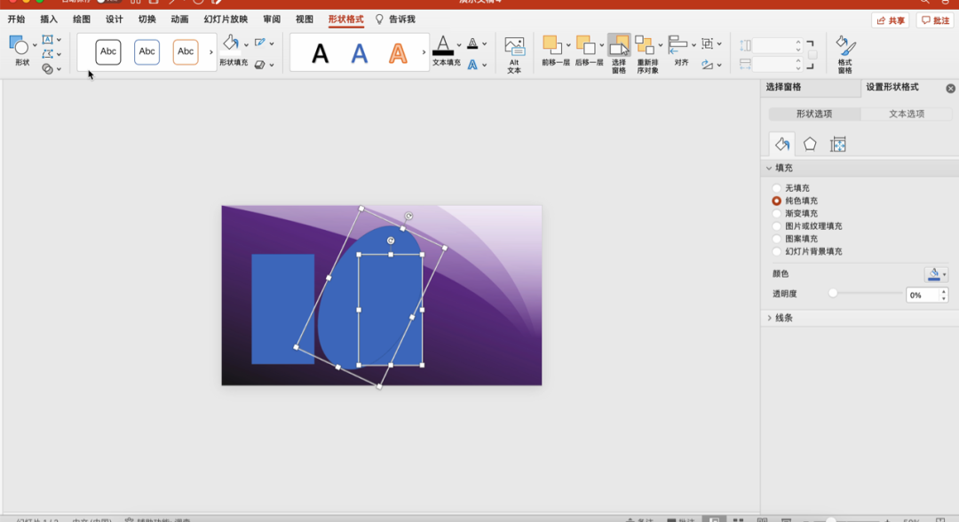Select the 纯色填充 radio button
The width and height of the screenshot is (959, 522).
pos(777,202)
